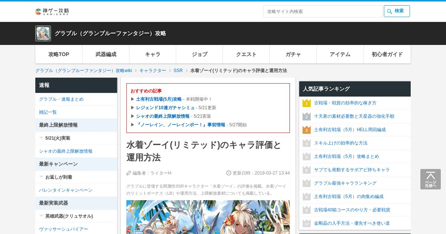Click the rank 4 badge
Image resolution: width=446 pixels, height=234 pixels.
307,143
